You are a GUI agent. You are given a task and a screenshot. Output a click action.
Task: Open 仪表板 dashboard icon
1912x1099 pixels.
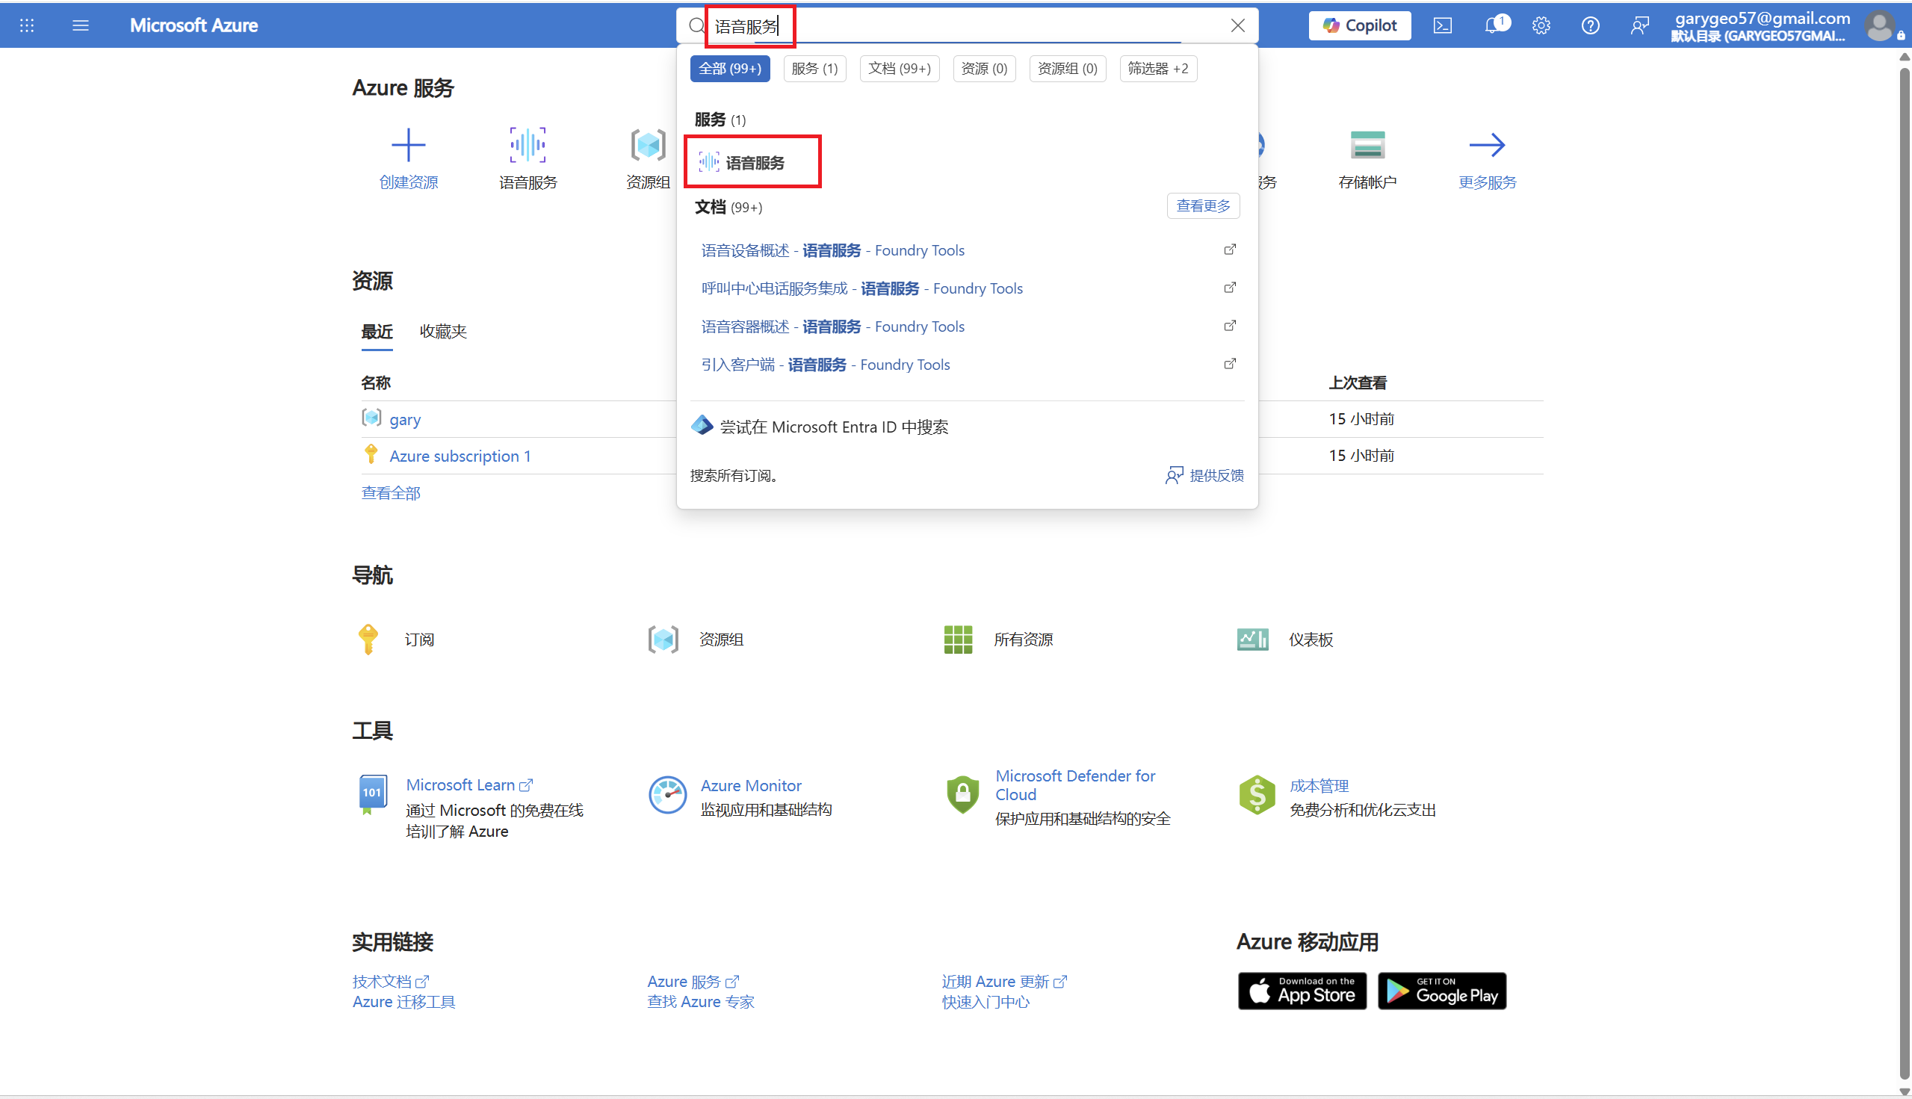click(1253, 640)
